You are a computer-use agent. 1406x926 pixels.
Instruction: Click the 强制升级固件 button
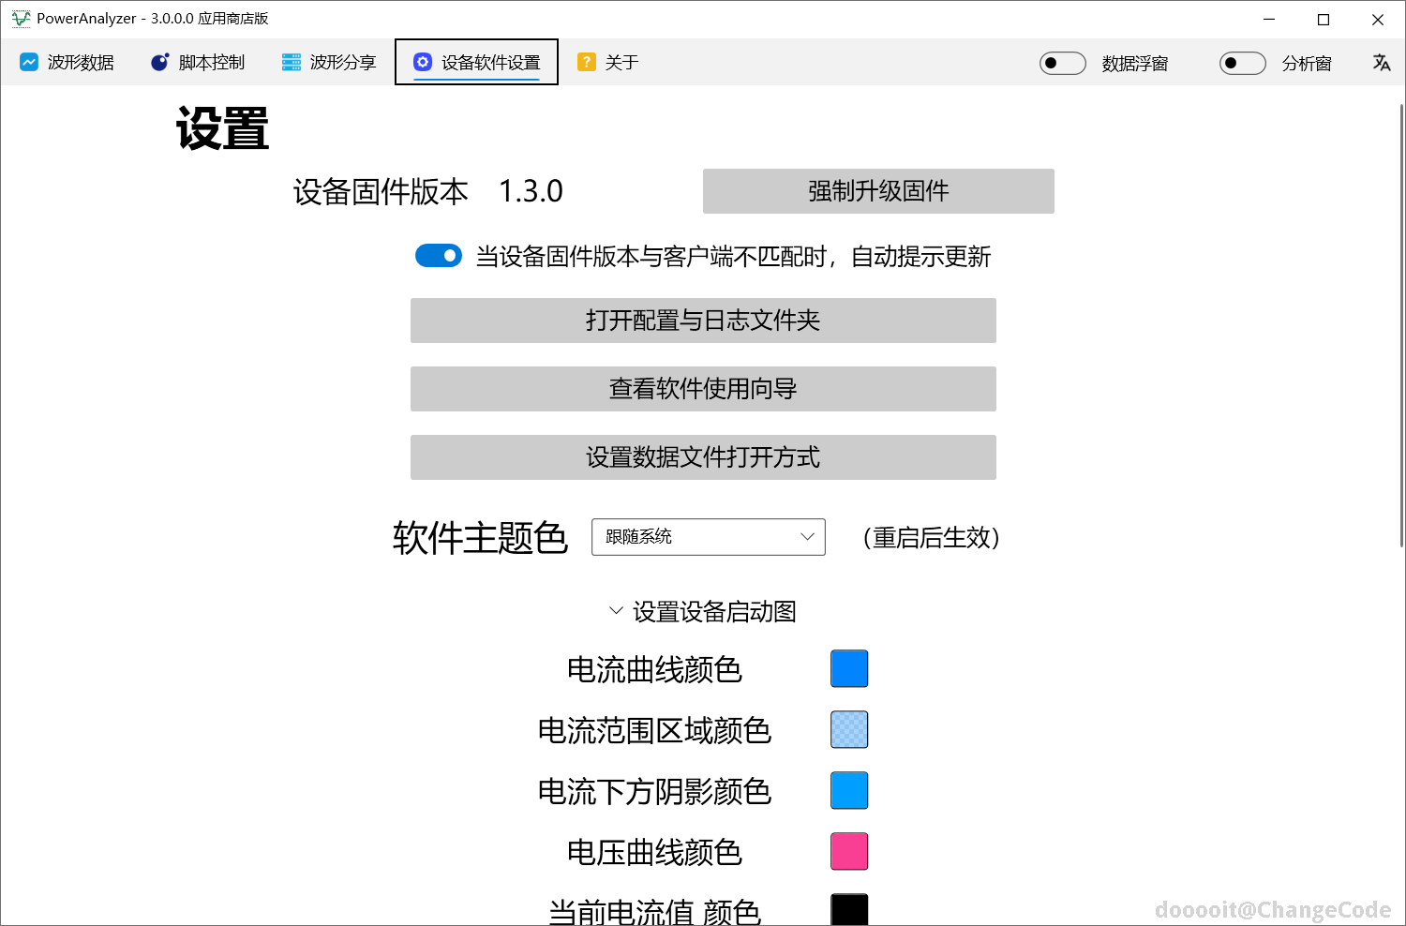[x=877, y=191]
